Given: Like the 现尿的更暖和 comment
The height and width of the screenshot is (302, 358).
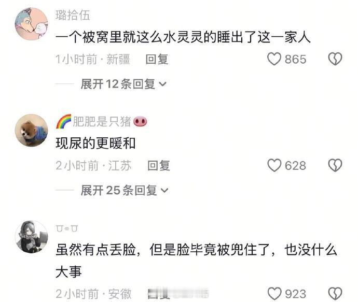Looking at the screenshot, I should click(x=274, y=165).
